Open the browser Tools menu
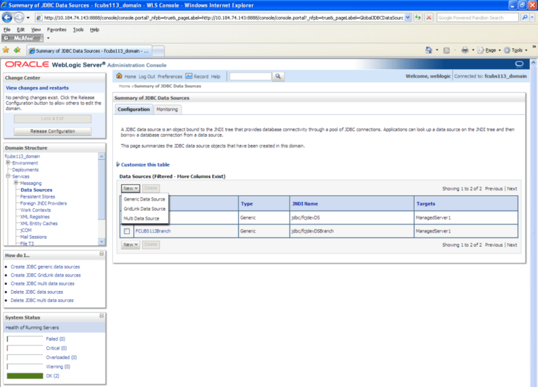This screenshot has width=538, height=387. 78,29
